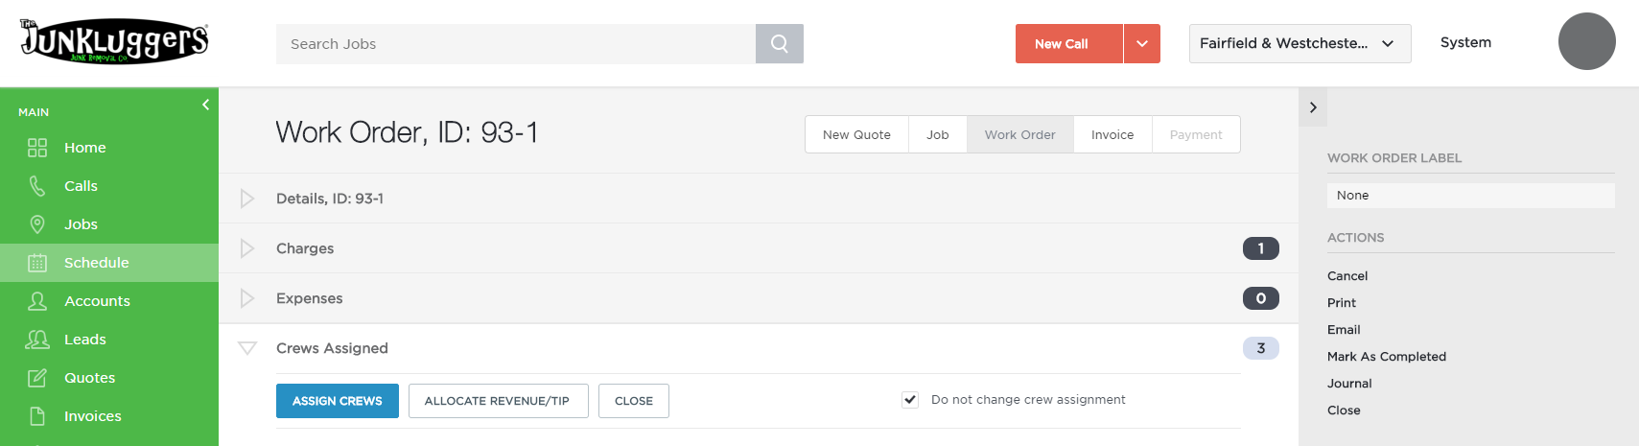Viewport: 1639px width, 446px height.
Task: Click the Assign Crews button
Action: click(x=338, y=401)
